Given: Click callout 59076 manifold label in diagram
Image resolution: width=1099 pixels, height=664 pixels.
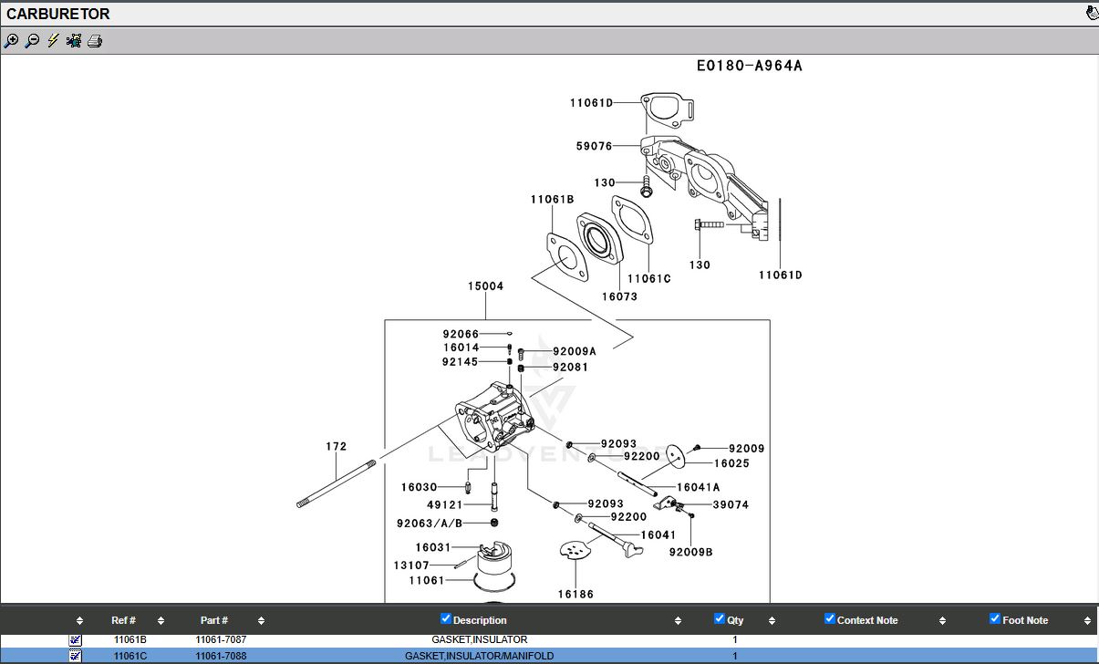Looking at the screenshot, I should [594, 146].
